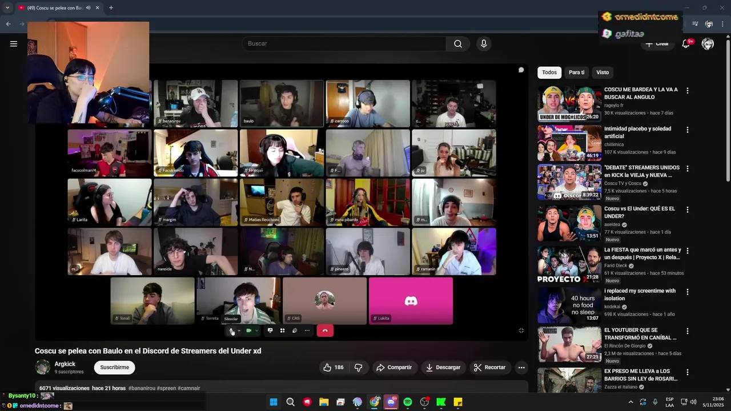Open options menu for La FIESTA video
This screenshot has width=731, height=411.
pos(687,251)
